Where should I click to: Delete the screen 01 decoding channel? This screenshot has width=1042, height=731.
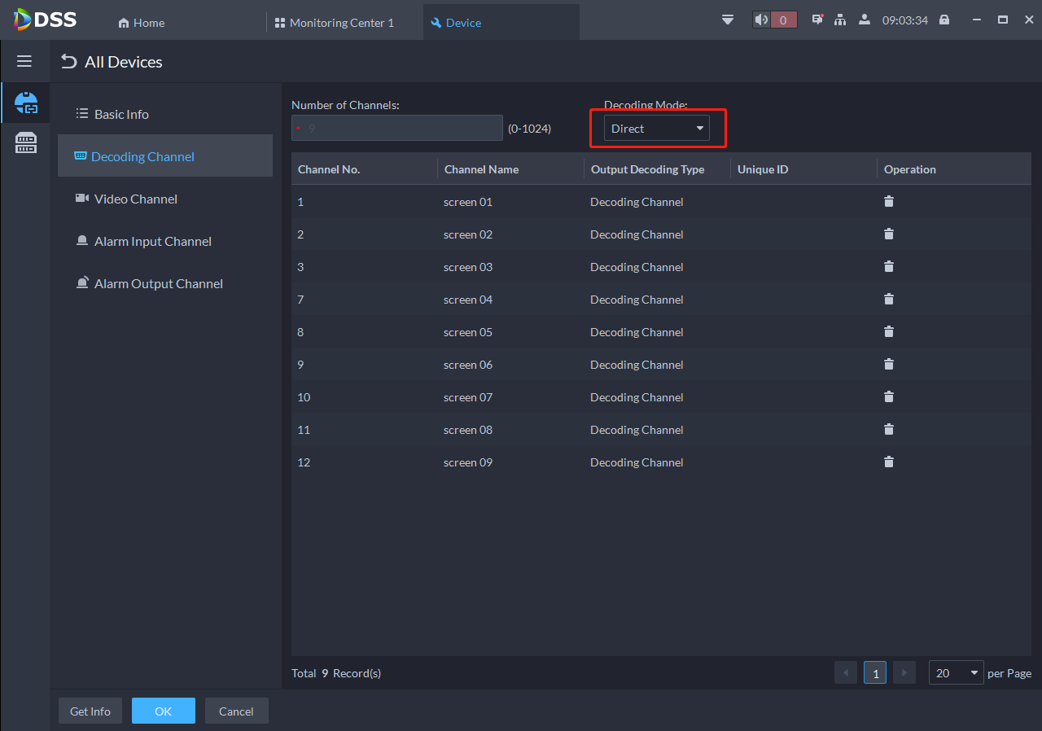pyautogui.click(x=889, y=201)
